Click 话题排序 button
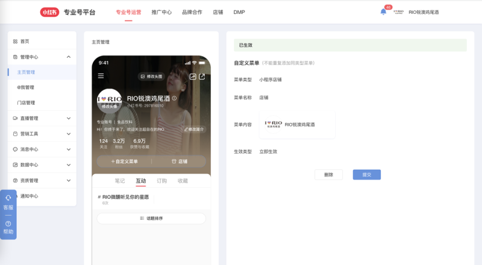 click(151, 218)
